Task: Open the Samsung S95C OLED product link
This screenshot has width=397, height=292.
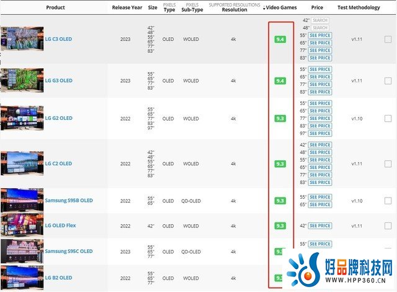Action: [x=69, y=251]
